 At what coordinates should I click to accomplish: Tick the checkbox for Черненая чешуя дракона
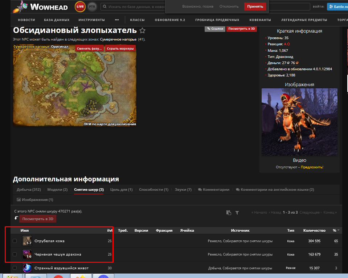(15, 254)
